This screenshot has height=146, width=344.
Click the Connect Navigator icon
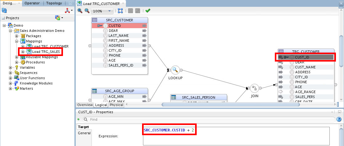[67, 10]
